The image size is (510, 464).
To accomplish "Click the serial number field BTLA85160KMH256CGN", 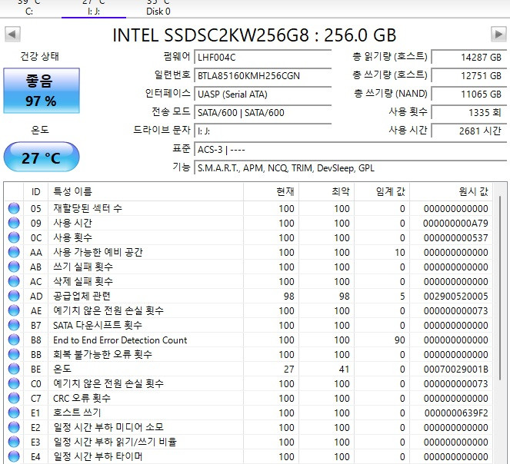I will click(x=263, y=76).
